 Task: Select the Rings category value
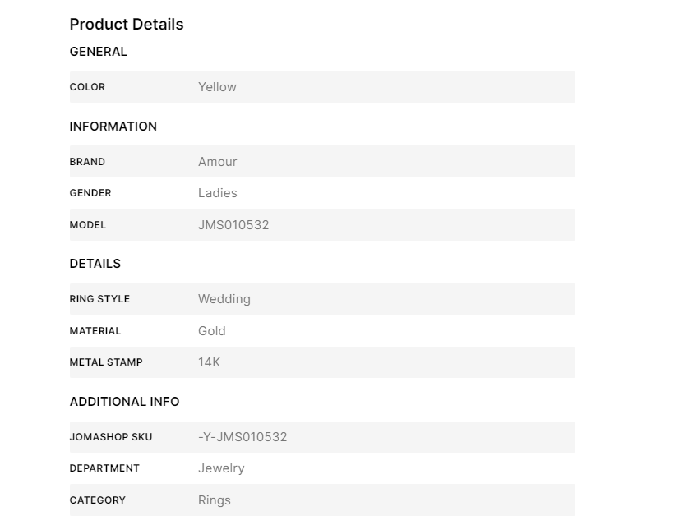[214, 500]
